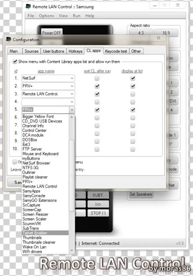Toggle Show menu with Content Library apps checkbox
193x276 pixels.
click(15, 62)
